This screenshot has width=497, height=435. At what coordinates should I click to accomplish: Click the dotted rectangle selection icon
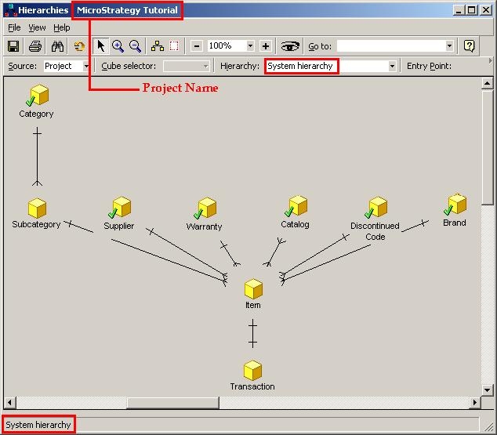coord(174,46)
